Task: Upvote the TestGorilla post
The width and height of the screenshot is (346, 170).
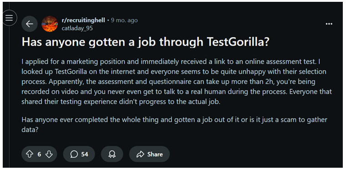Action: [30, 154]
